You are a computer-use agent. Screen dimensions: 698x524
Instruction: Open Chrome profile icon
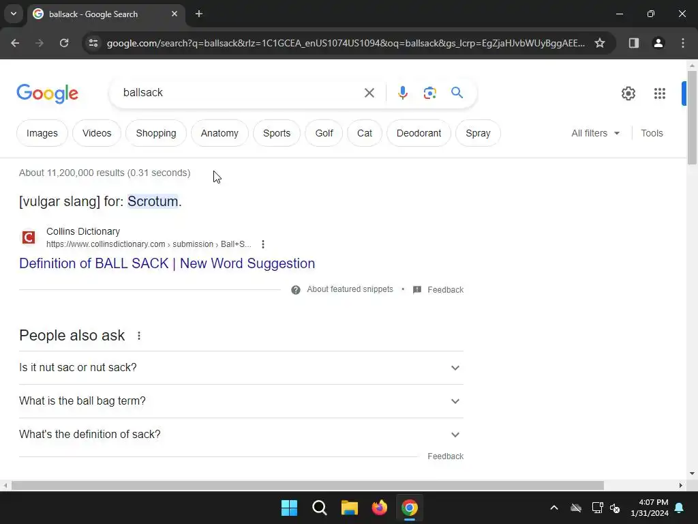[x=658, y=43]
